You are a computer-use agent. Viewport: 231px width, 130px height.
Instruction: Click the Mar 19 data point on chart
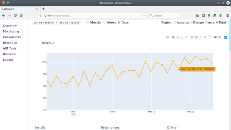click(x=179, y=69)
